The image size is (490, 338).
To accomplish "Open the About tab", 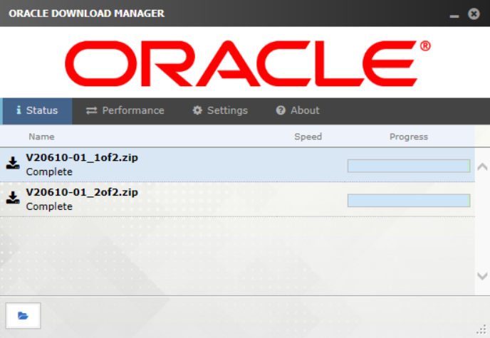I will coord(298,111).
